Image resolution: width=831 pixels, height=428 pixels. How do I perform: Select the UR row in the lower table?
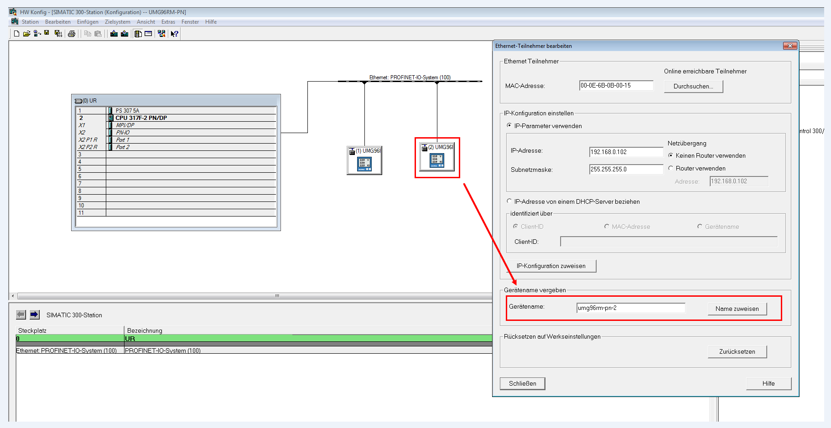click(254, 338)
